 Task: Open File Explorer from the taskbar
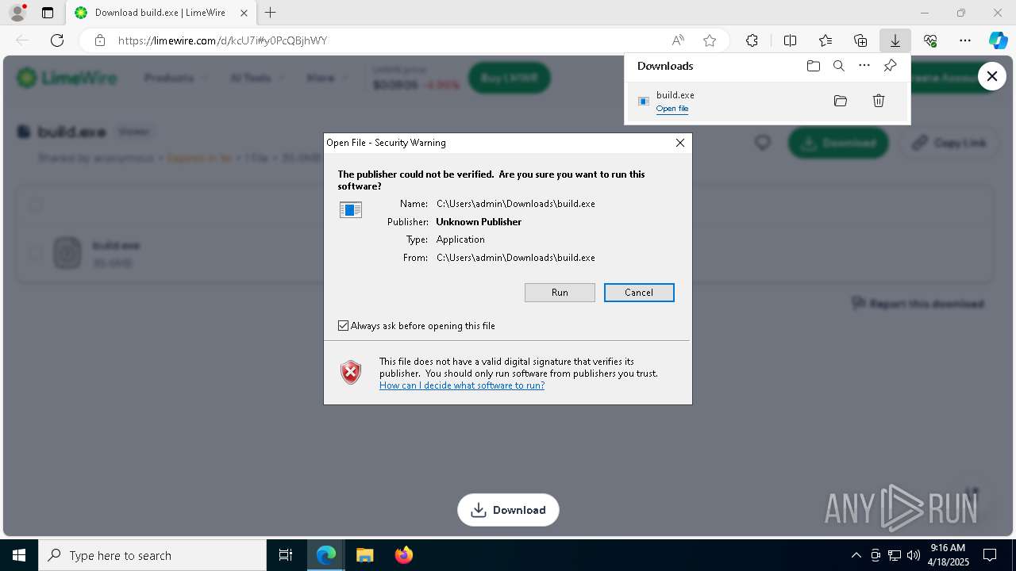pos(364,555)
